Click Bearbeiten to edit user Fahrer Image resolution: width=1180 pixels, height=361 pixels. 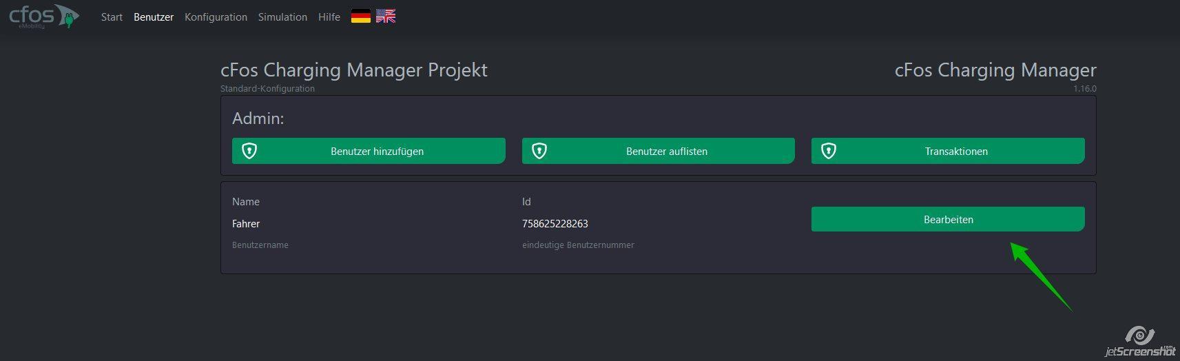948,219
